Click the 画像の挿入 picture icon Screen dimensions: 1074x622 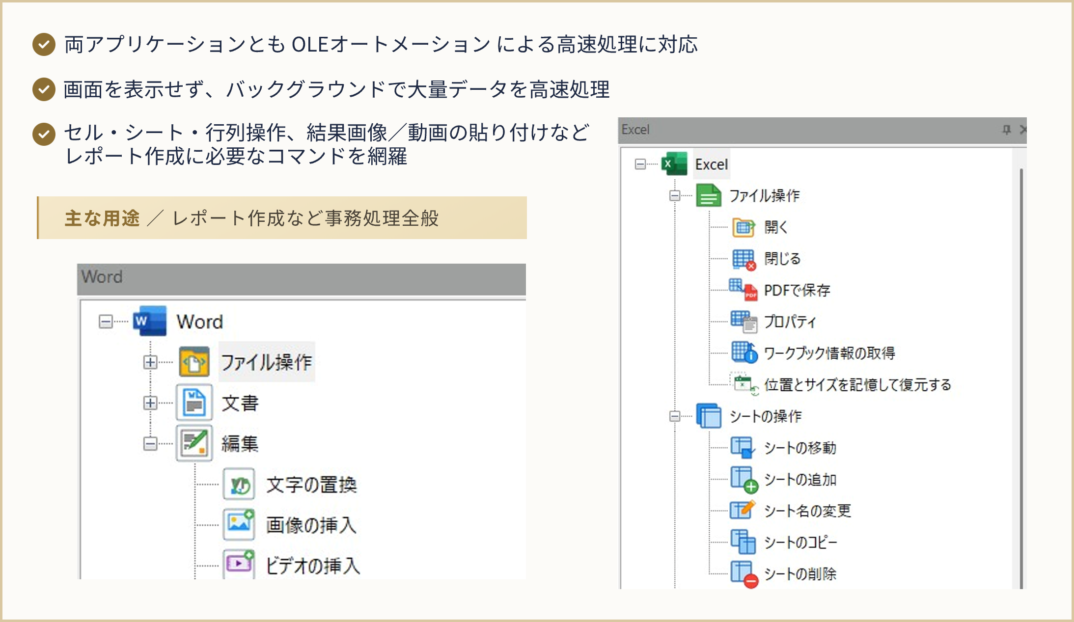pyautogui.click(x=239, y=525)
